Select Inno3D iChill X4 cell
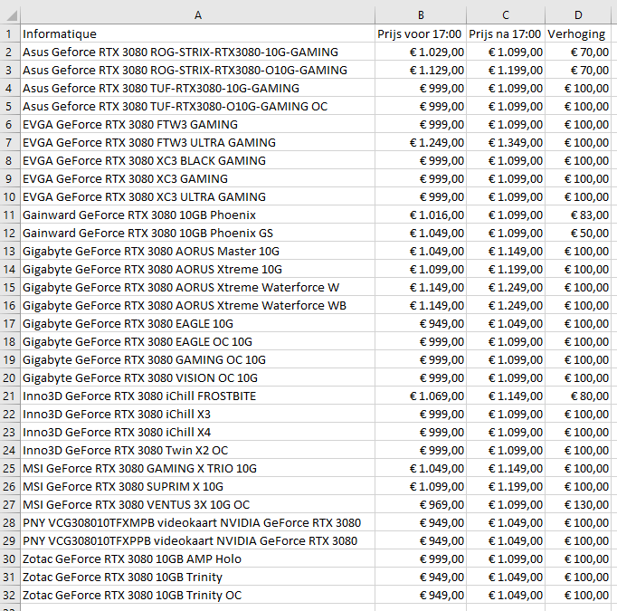Viewport: 617px width, 611px height. point(198,433)
